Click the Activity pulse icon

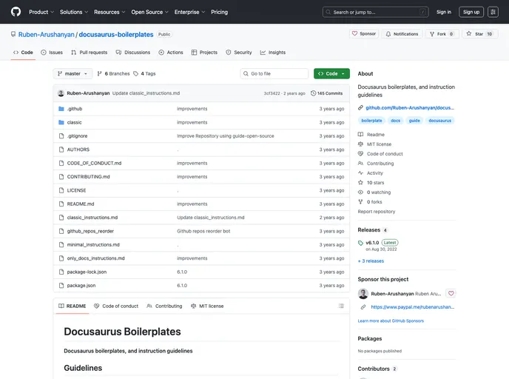[x=360, y=173]
